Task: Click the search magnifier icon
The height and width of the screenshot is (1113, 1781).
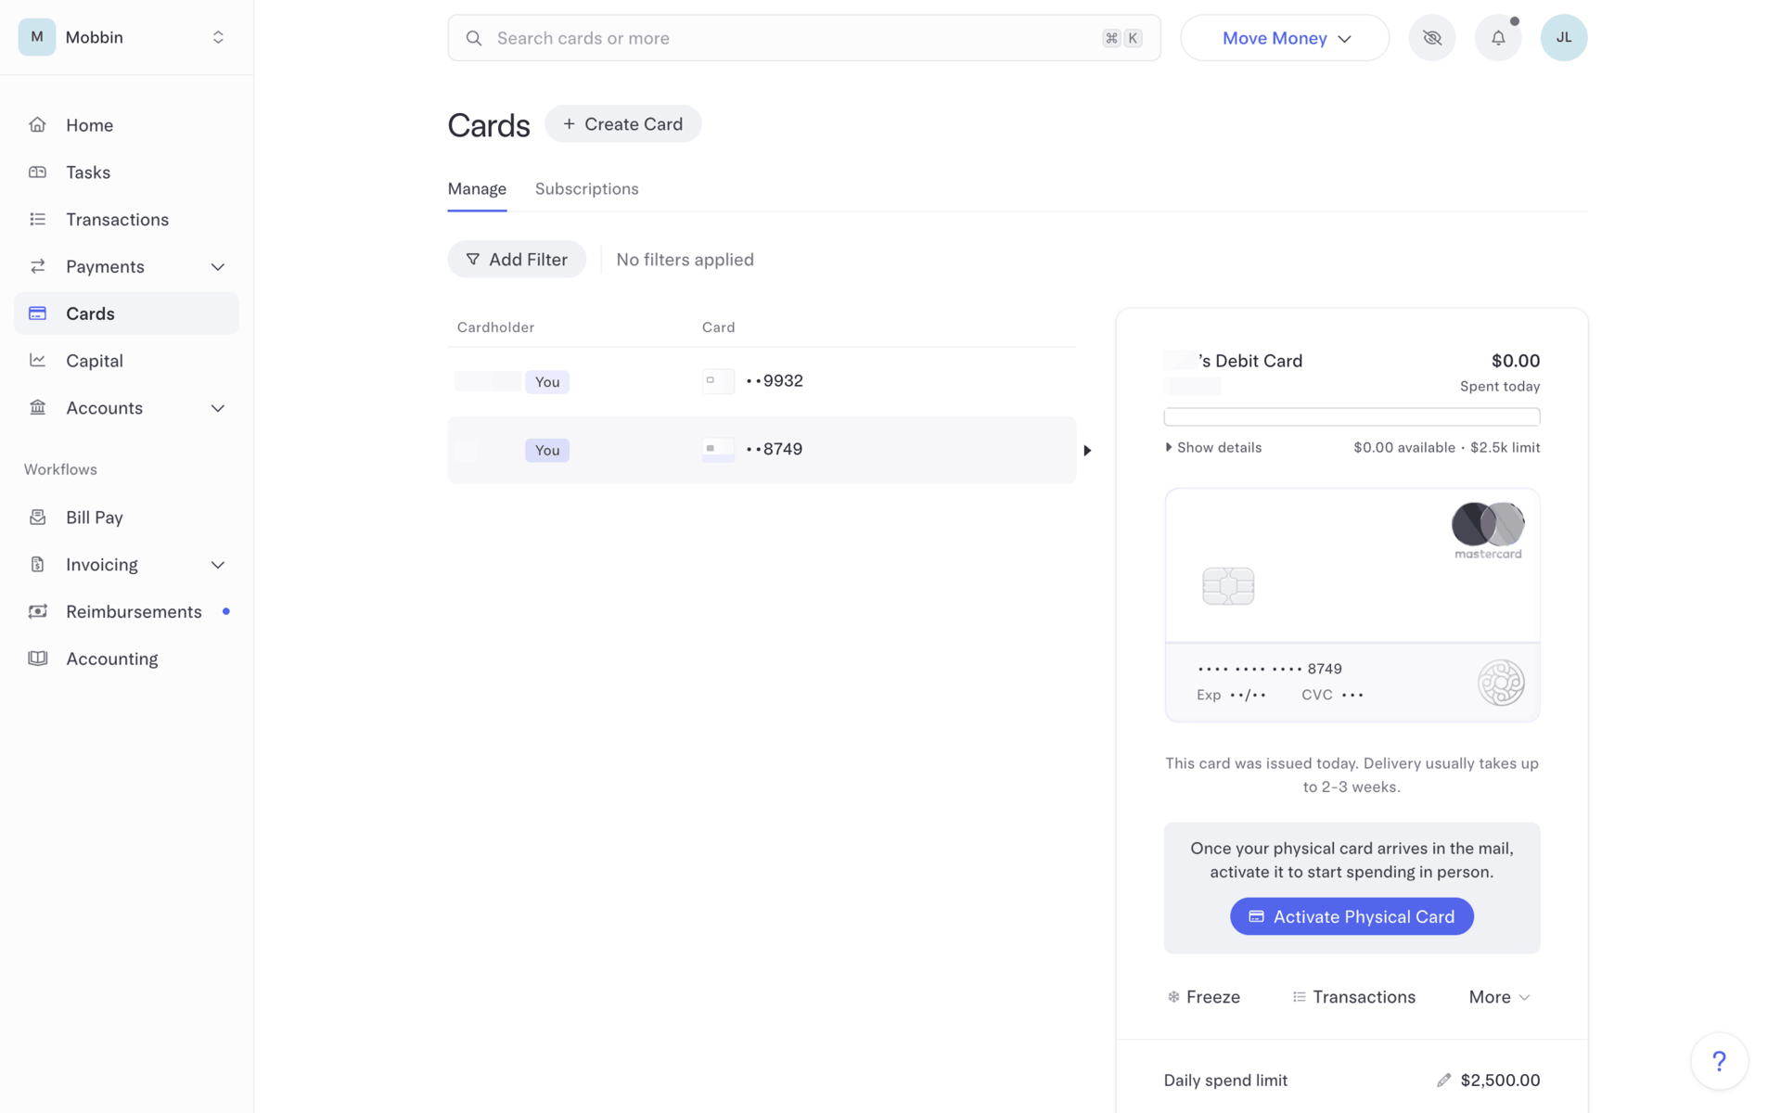Action: pos(474,38)
